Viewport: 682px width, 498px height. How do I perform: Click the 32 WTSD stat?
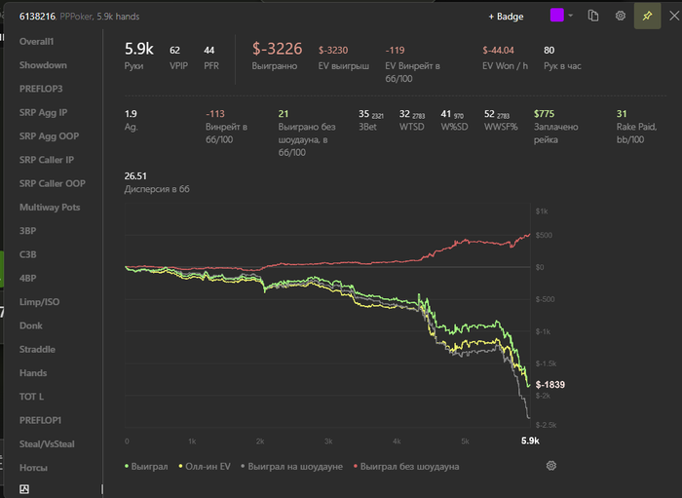pos(404,114)
